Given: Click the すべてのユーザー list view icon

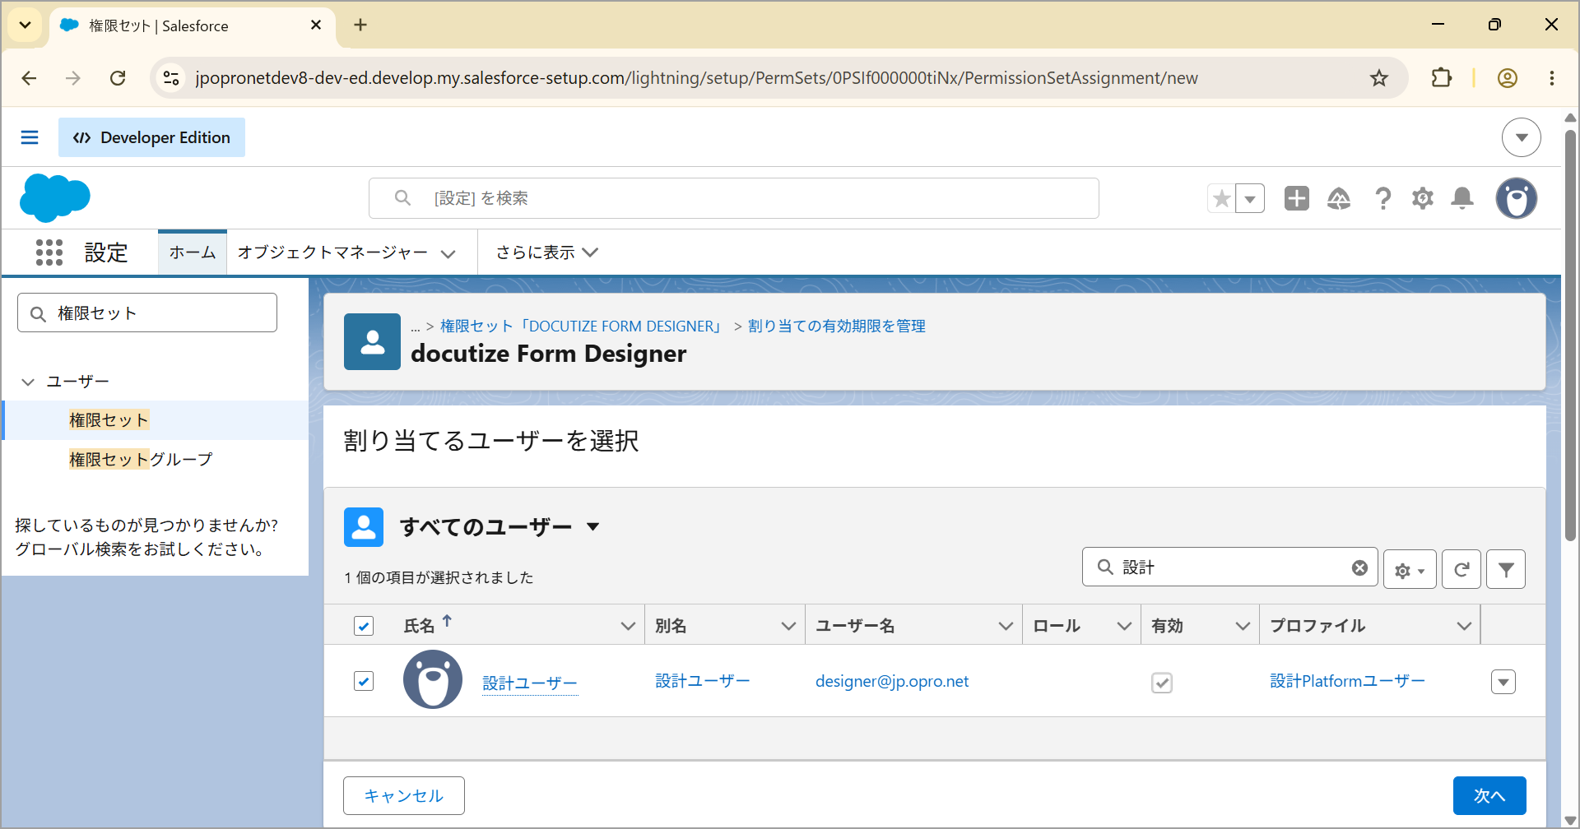Looking at the screenshot, I should point(364,527).
